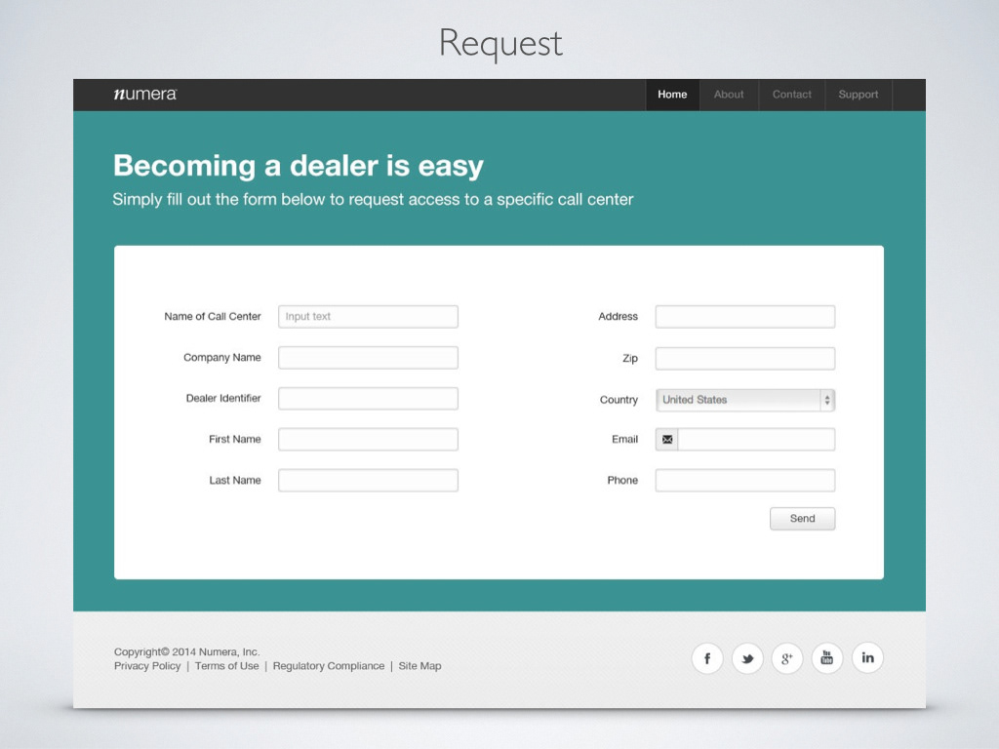Open the Contact navigation tab
The width and height of the screenshot is (999, 749).
(792, 95)
